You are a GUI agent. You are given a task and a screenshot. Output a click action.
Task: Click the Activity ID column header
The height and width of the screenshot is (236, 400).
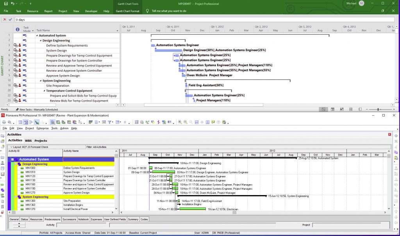point(35,153)
